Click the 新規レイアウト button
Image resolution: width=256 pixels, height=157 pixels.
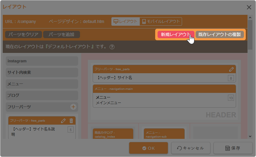pyautogui.click(x=176, y=34)
